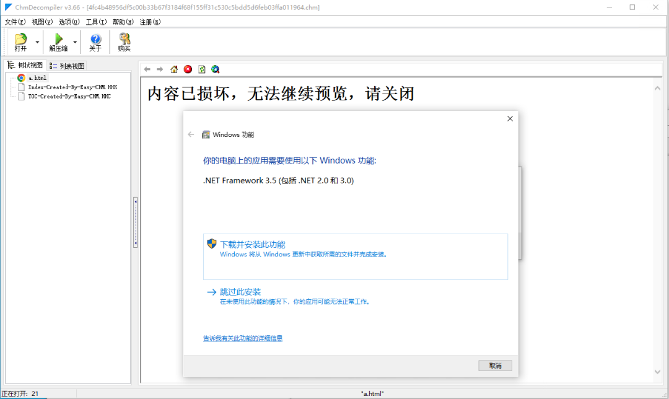Choose 下载并安装此功能 option
The image size is (669, 399).
[356, 256]
